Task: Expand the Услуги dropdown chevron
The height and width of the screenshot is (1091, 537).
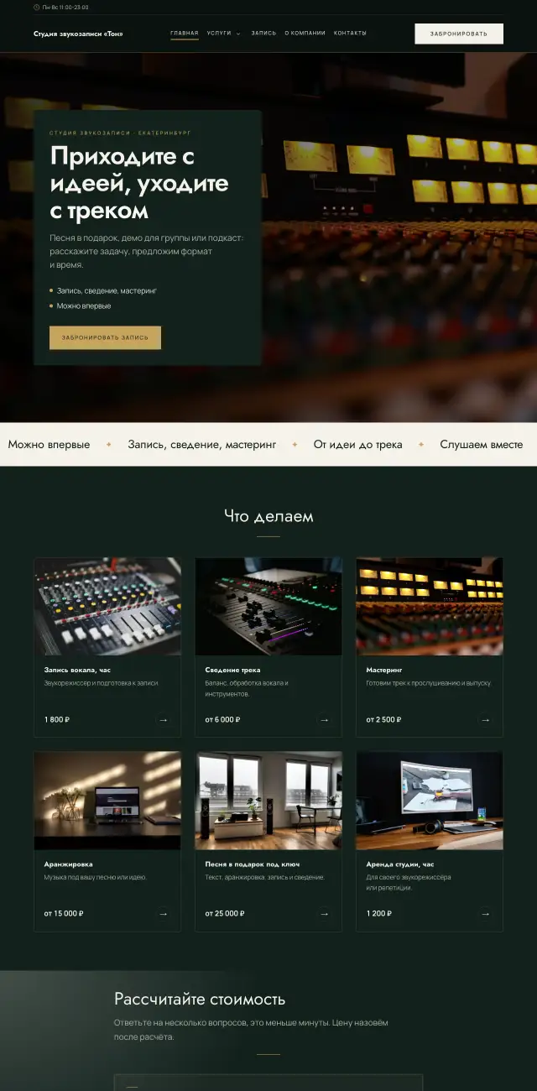Action: pos(238,34)
